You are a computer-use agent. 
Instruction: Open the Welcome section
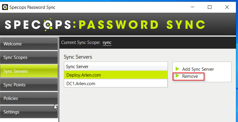pyautogui.click(x=29, y=44)
